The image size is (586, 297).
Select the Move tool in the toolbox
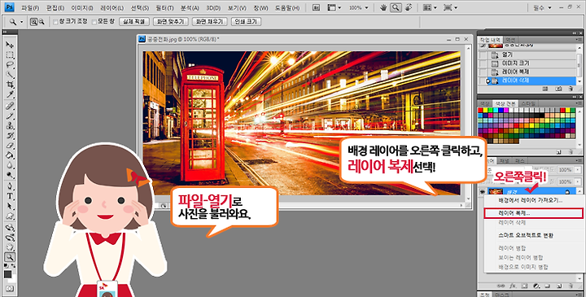[10, 45]
